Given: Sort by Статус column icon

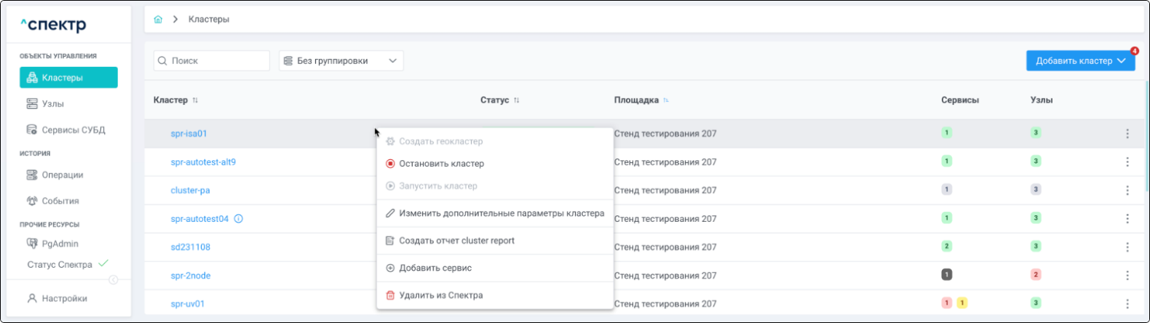Looking at the screenshot, I should click(517, 100).
